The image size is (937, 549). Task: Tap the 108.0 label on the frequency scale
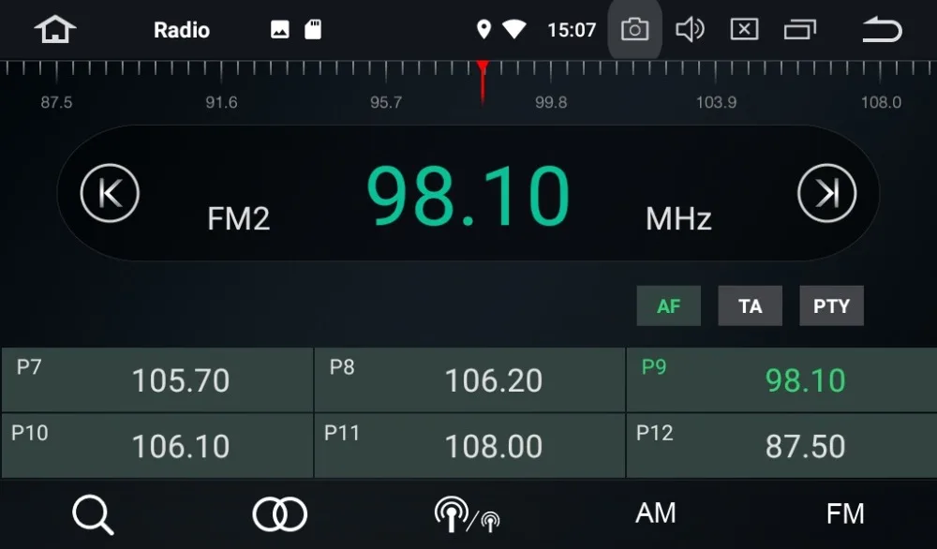coord(881,102)
